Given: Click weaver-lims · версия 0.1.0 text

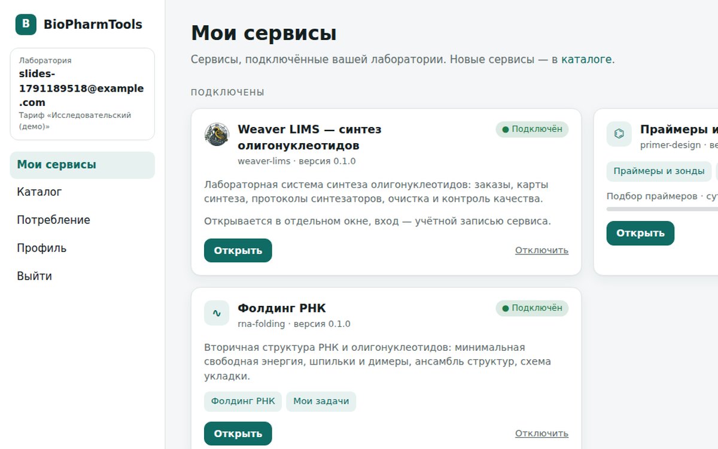Looking at the screenshot, I should (x=297, y=161).
